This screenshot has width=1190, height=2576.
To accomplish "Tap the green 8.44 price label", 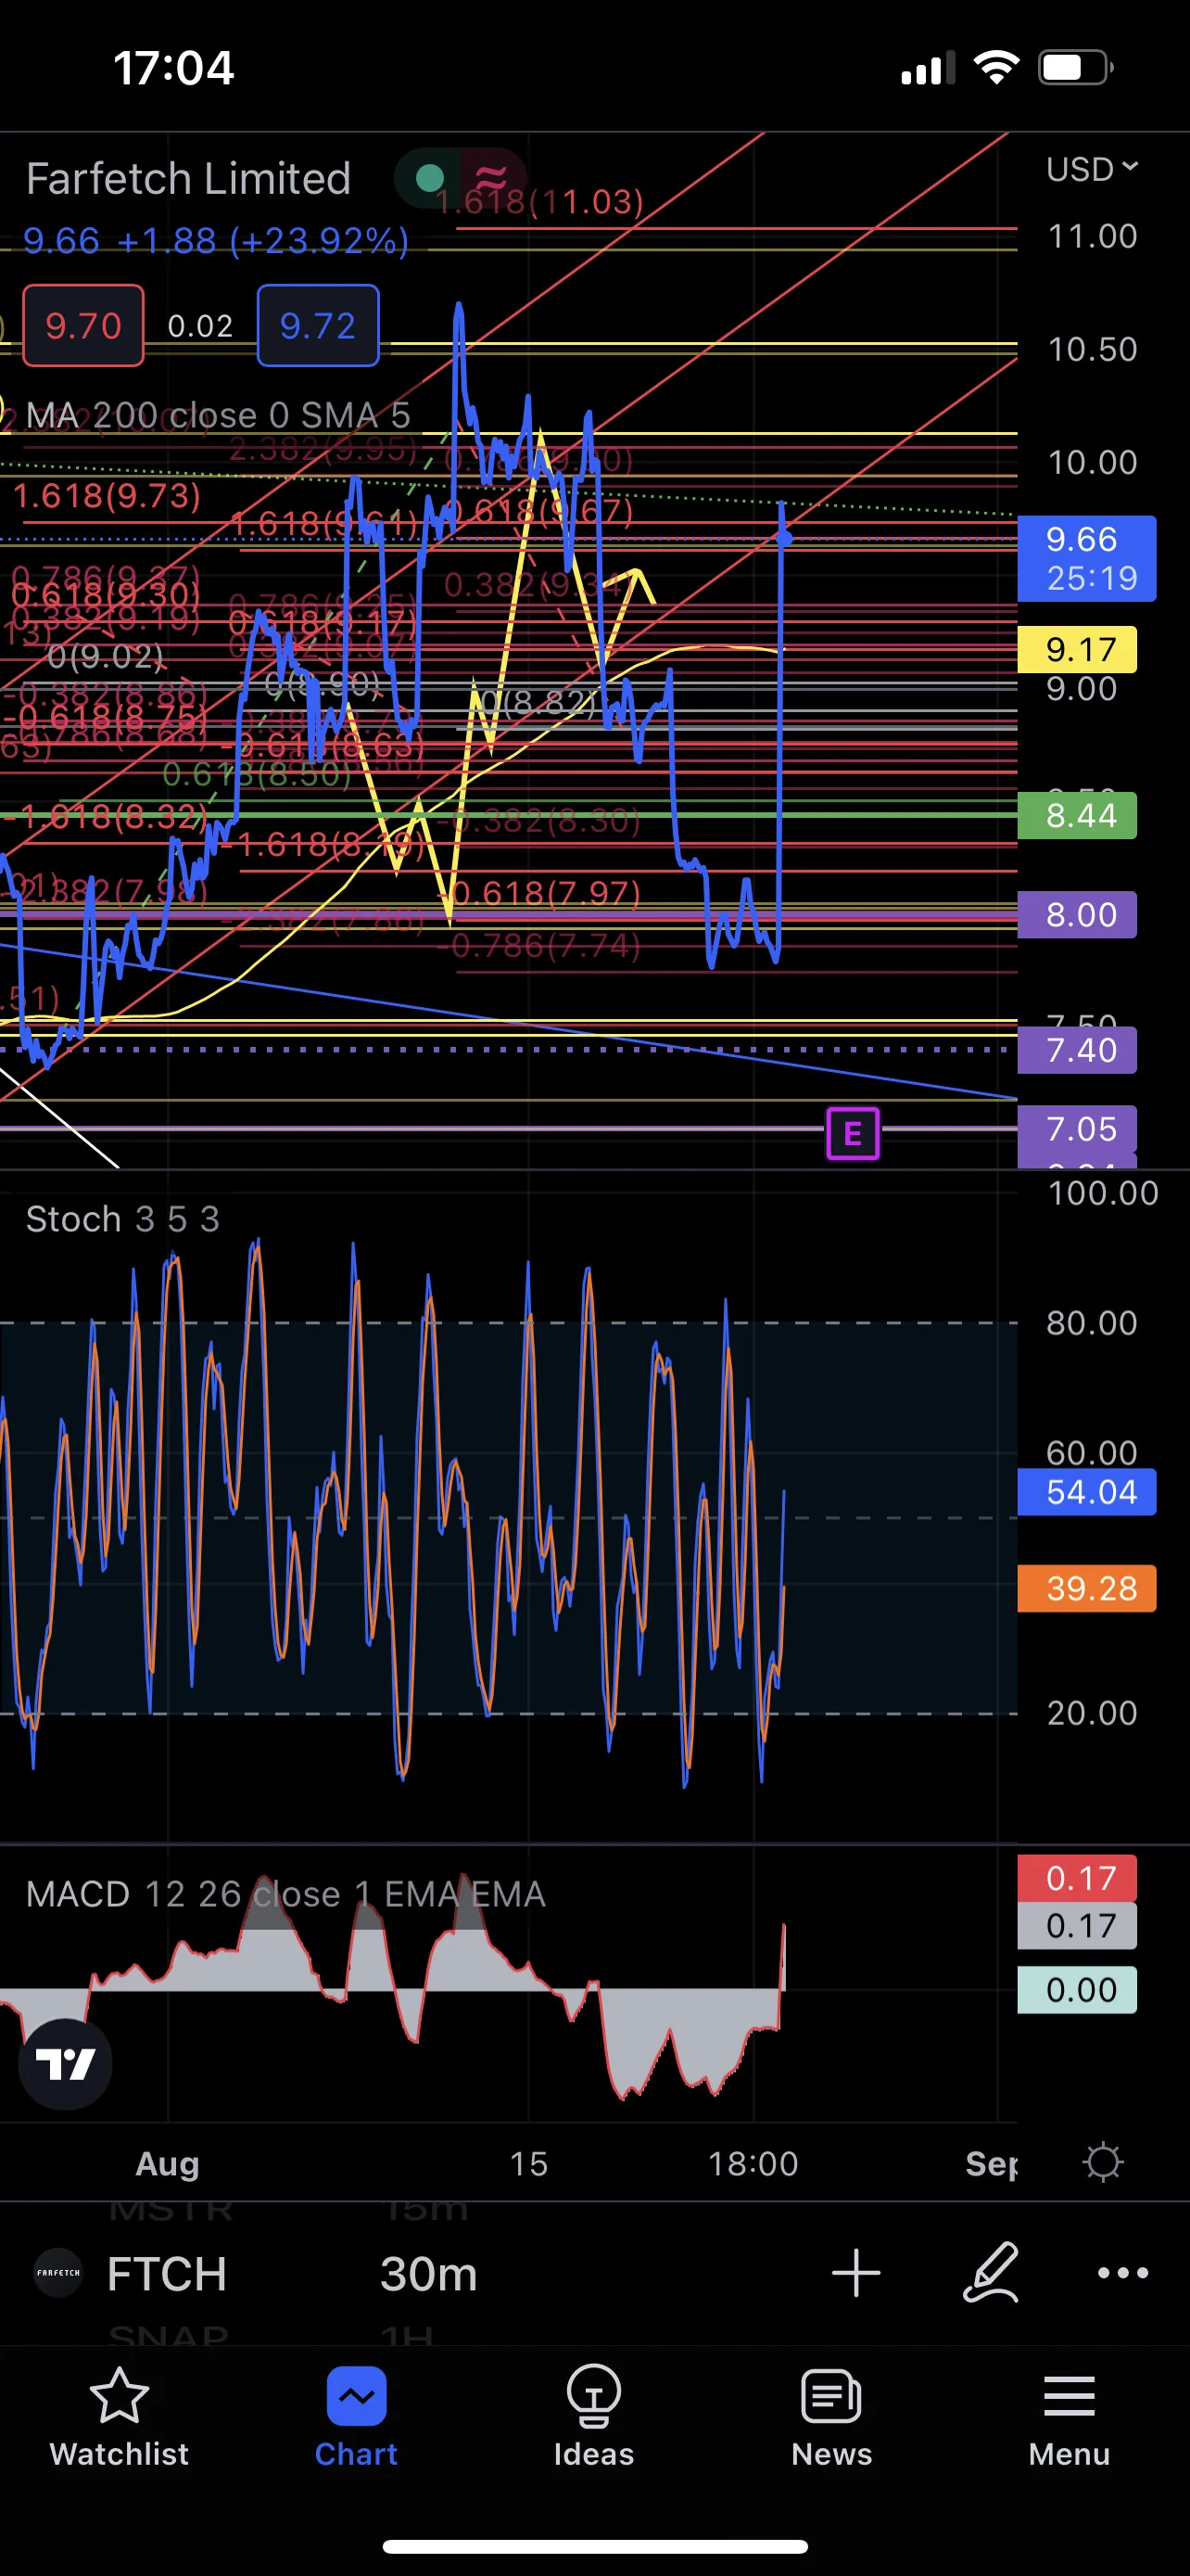I will pos(1077,815).
